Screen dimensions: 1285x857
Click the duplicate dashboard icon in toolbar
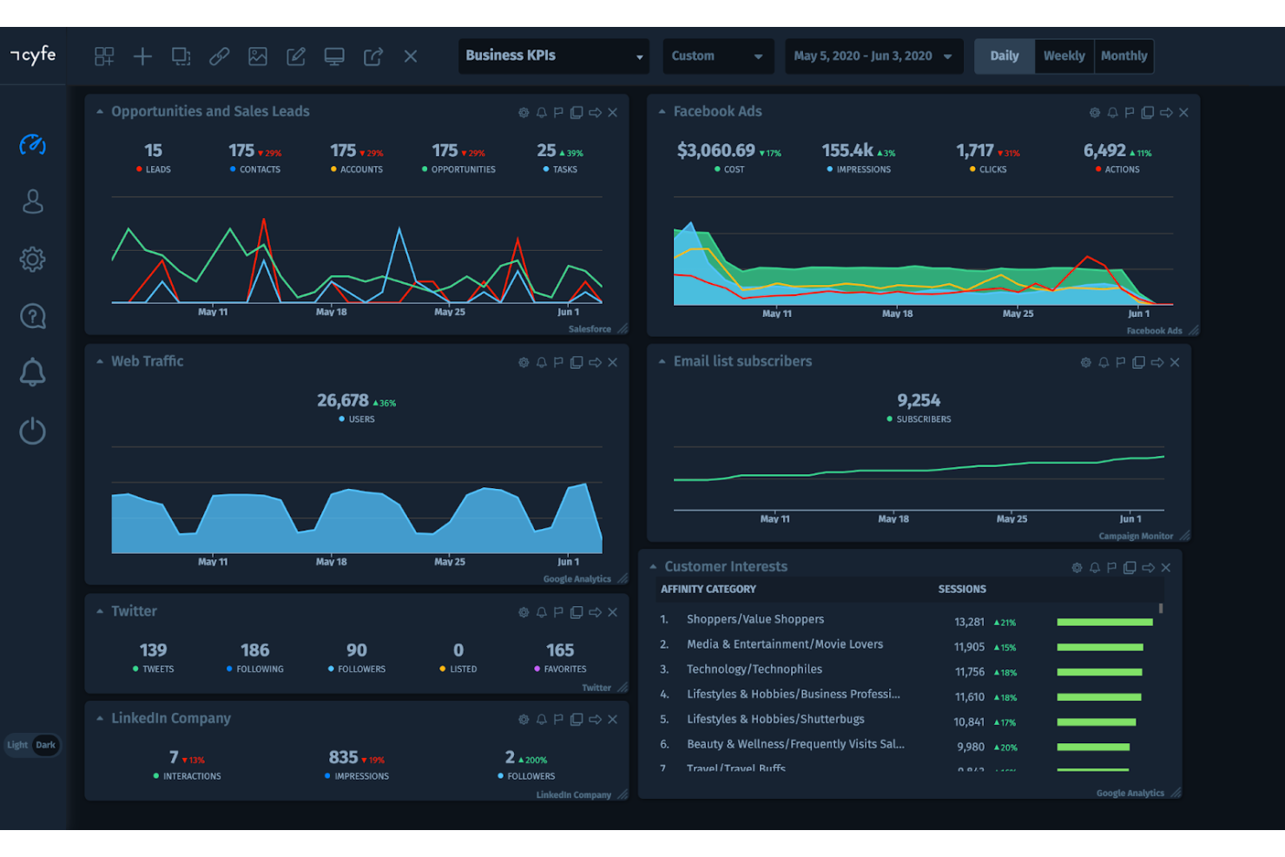[181, 56]
